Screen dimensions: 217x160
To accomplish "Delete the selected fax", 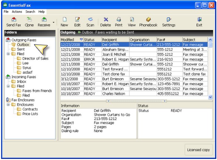I will [x=106, y=22].
